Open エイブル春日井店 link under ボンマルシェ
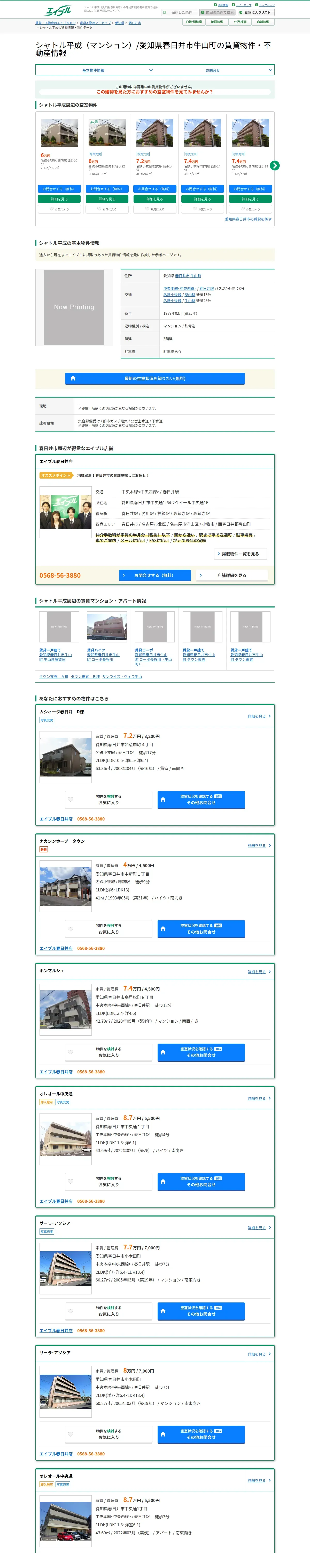Screen dimensions: 310x1553 point(56,1072)
